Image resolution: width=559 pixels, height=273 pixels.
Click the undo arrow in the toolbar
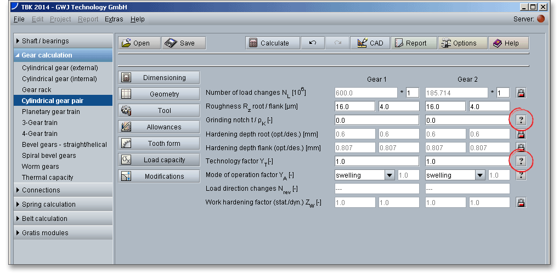313,43
